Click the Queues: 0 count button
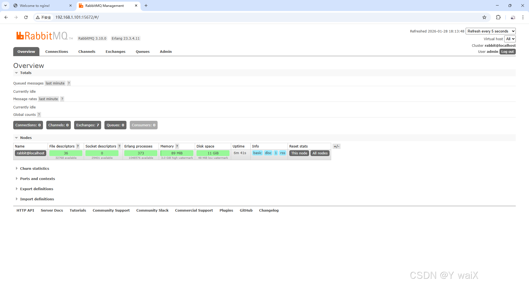 (115, 125)
